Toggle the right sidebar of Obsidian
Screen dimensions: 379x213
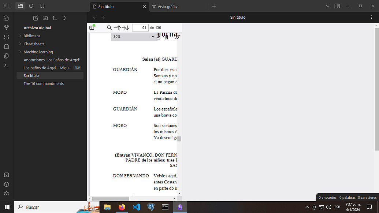tap(337, 6)
